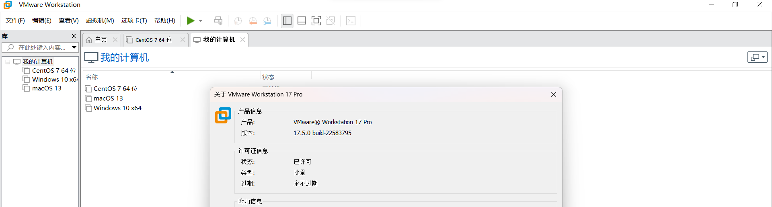The height and width of the screenshot is (207, 772).
Task: Select the 我的计算机 tab
Action: pos(219,40)
